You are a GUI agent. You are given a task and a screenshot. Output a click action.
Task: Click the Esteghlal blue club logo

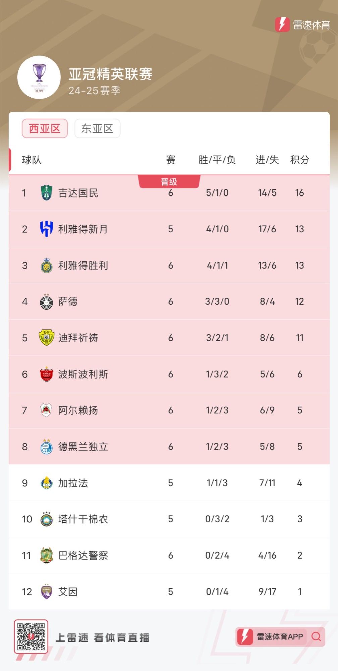[x=46, y=447]
